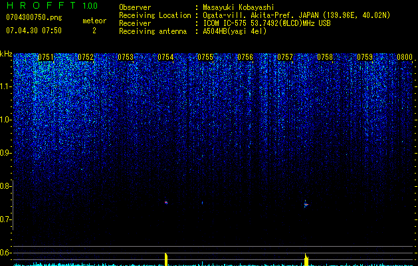Click the 0751 time marker
The width and height of the screenshot is (418, 266).
click(x=46, y=57)
